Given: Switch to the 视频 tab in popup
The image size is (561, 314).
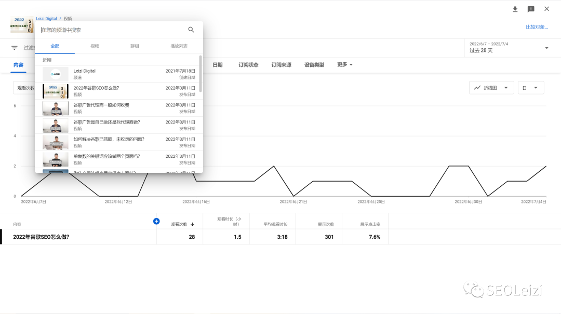Looking at the screenshot, I should (x=95, y=46).
